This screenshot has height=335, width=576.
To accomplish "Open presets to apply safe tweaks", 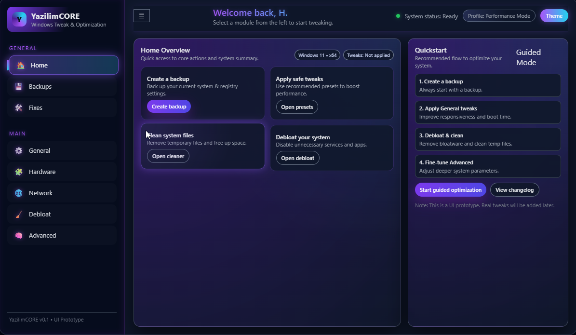I will (x=297, y=107).
